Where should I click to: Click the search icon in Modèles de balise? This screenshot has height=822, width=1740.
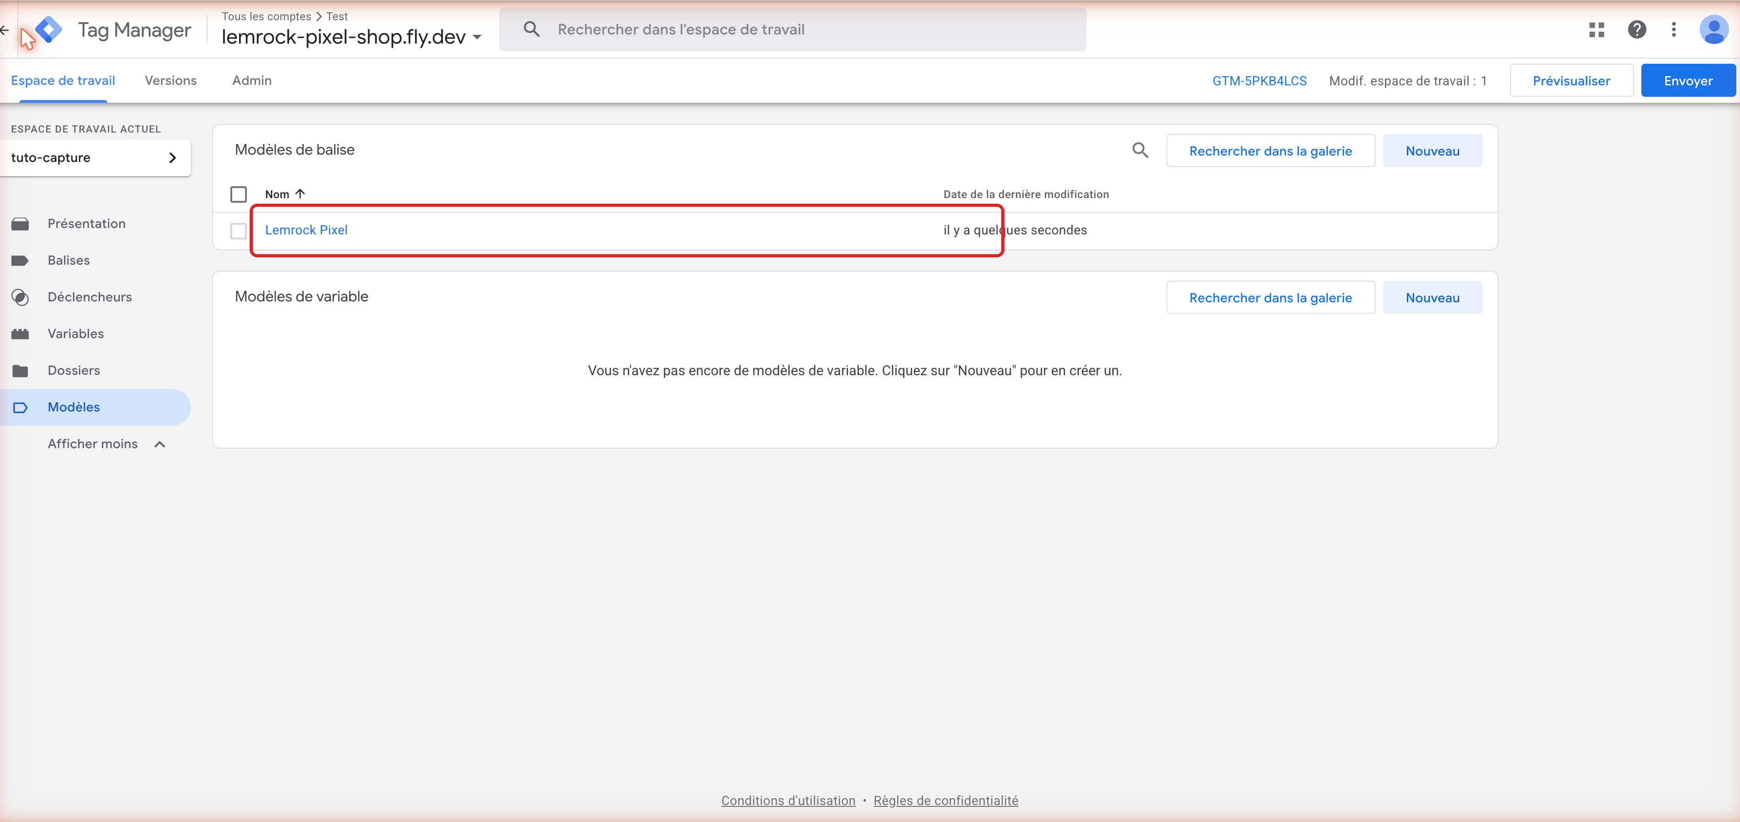point(1140,150)
